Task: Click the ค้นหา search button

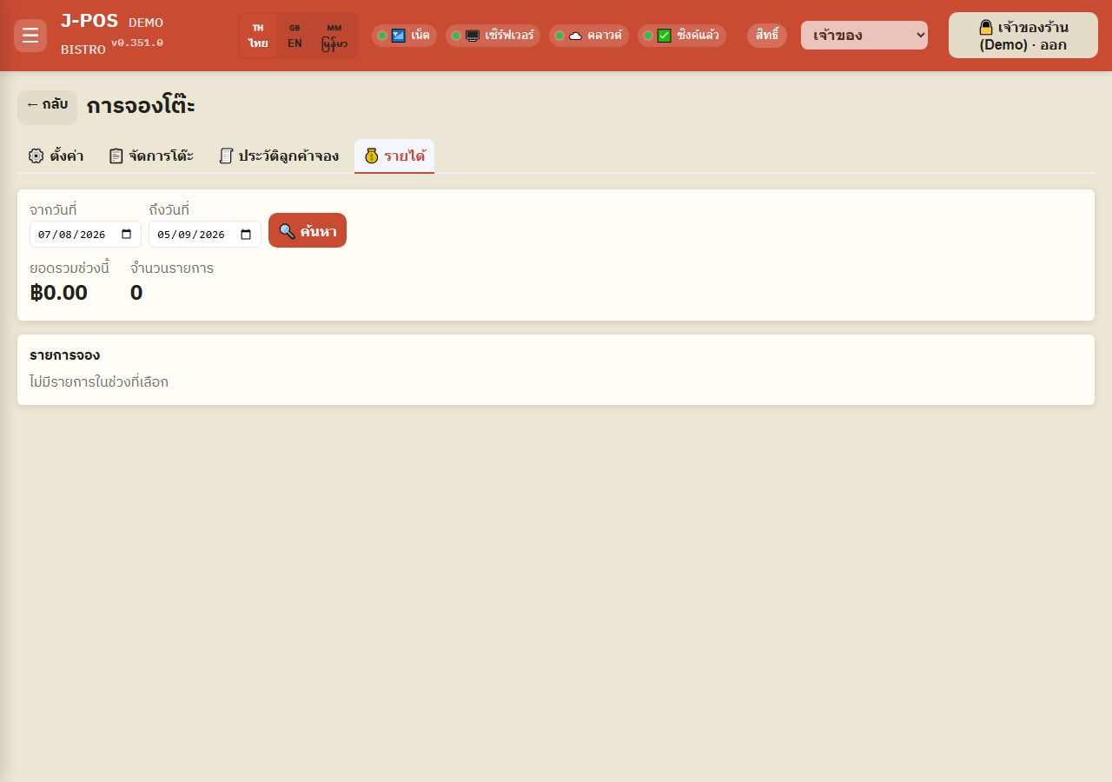Action: tap(308, 230)
